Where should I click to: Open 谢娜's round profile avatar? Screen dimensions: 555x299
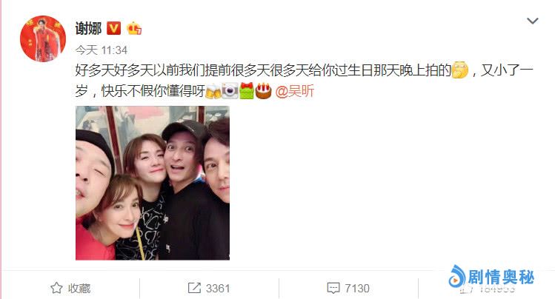[43, 39]
